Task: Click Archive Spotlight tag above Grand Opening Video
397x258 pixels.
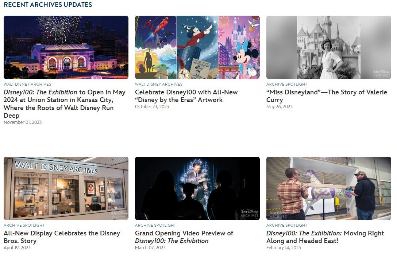Action: click(x=155, y=225)
